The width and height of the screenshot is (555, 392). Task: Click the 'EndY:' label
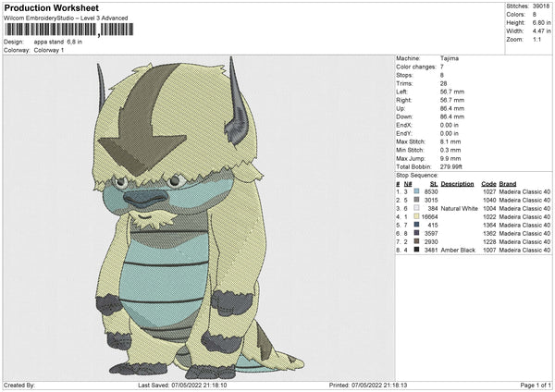click(x=404, y=133)
